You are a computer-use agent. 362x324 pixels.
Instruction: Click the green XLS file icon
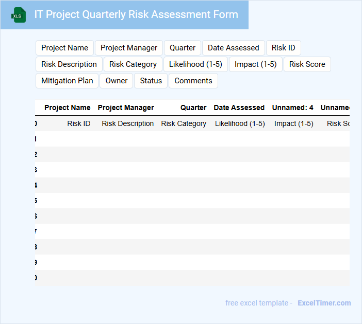(19, 15)
